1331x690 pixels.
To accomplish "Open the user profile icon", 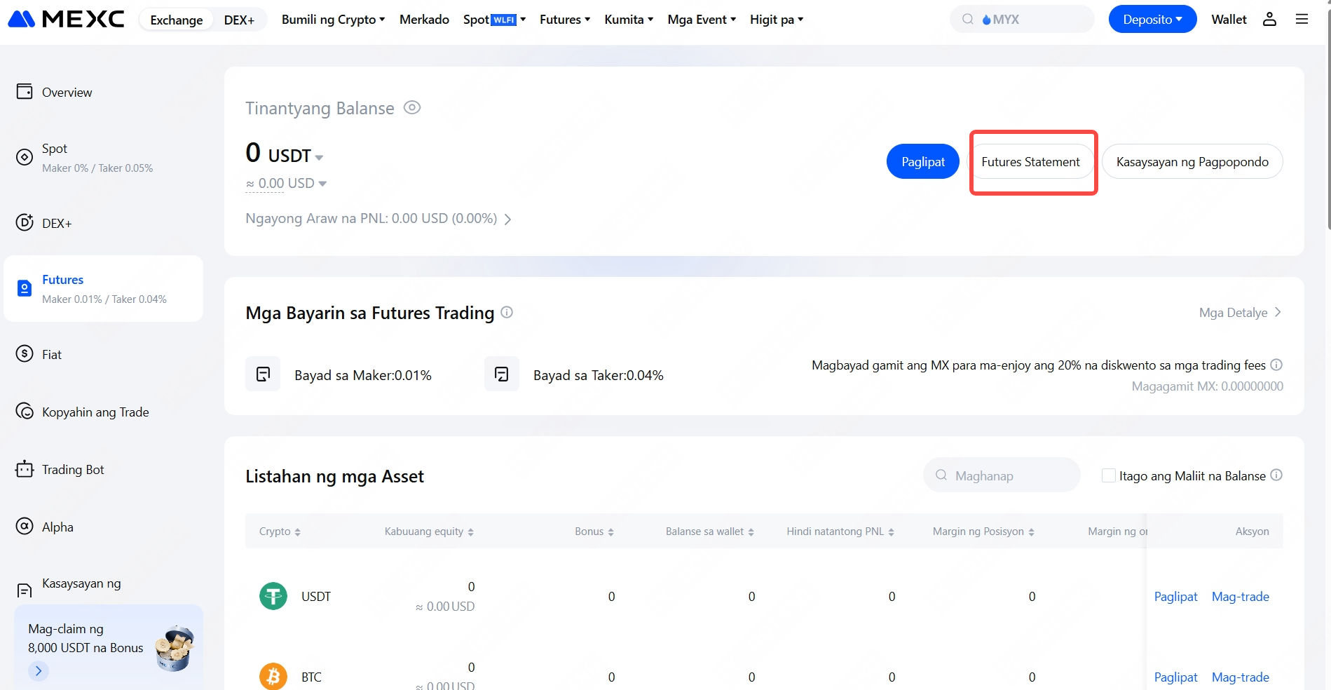I will tap(1269, 20).
